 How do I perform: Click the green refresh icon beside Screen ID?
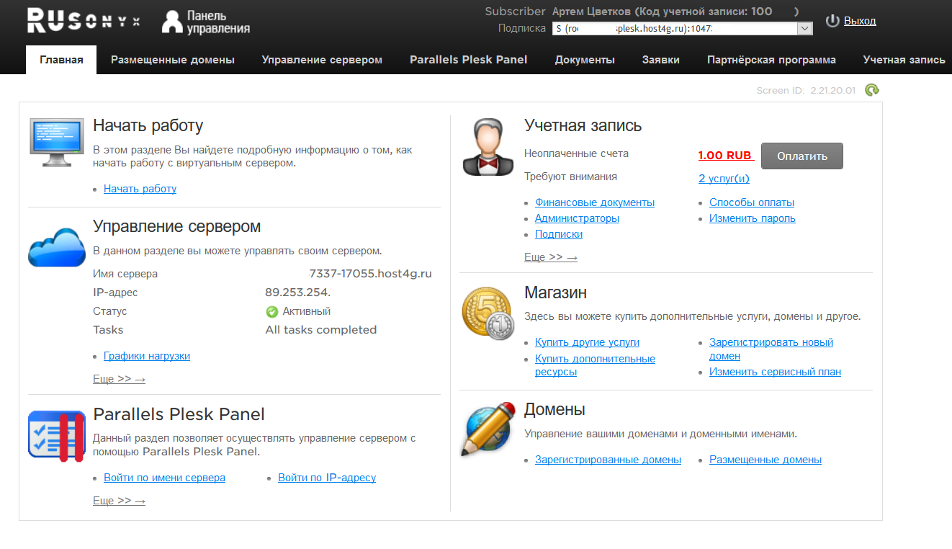(x=872, y=90)
